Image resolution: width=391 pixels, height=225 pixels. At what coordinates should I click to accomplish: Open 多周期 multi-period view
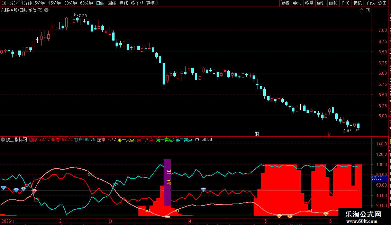point(137,3)
